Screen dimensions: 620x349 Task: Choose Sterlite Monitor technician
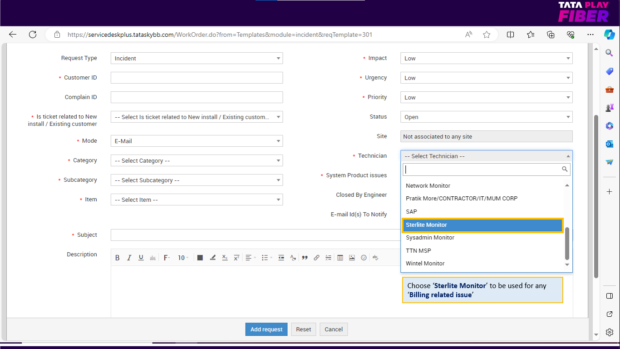[483, 225]
